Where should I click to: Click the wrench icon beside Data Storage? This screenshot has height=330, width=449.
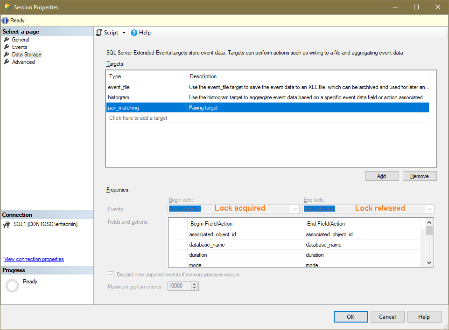pyautogui.click(x=6, y=55)
